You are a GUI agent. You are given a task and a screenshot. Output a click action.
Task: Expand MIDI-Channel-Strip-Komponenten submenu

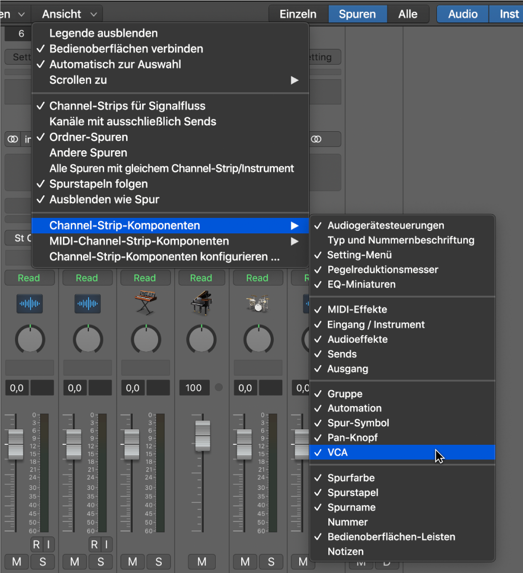139,241
